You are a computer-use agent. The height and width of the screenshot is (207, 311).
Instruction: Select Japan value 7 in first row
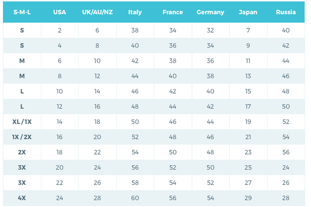click(x=248, y=31)
